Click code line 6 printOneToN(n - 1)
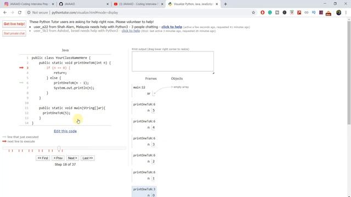The image size is (351, 197). click(71, 83)
